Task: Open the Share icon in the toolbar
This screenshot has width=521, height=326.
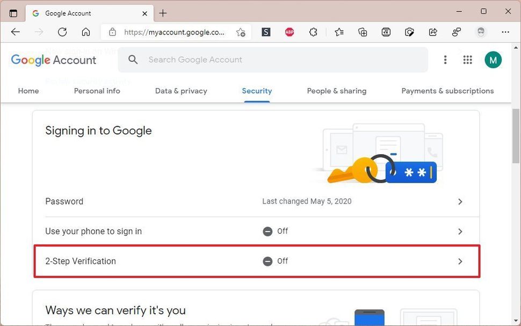Action: 433,32
